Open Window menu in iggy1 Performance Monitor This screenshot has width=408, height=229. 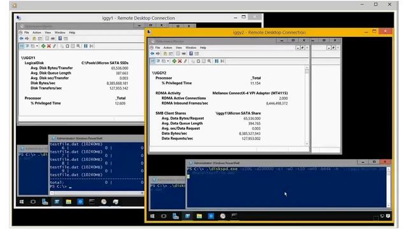pyautogui.click(x=60, y=32)
